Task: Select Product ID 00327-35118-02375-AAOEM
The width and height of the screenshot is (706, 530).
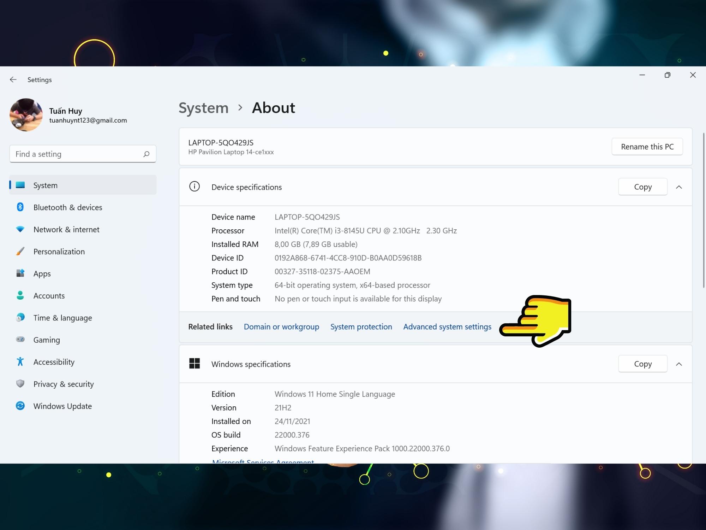Action: tap(322, 271)
